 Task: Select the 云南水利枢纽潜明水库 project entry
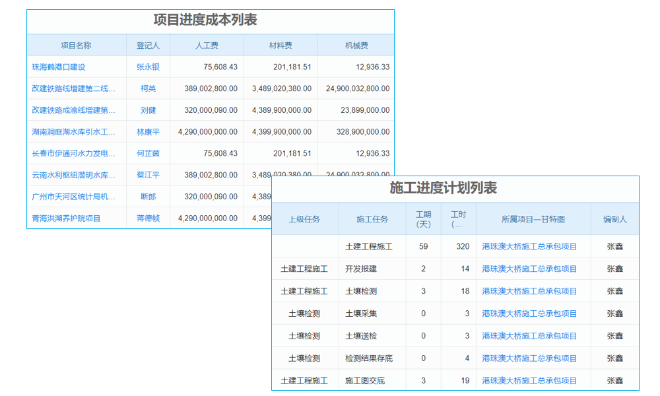pyautogui.click(x=75, y=175)
